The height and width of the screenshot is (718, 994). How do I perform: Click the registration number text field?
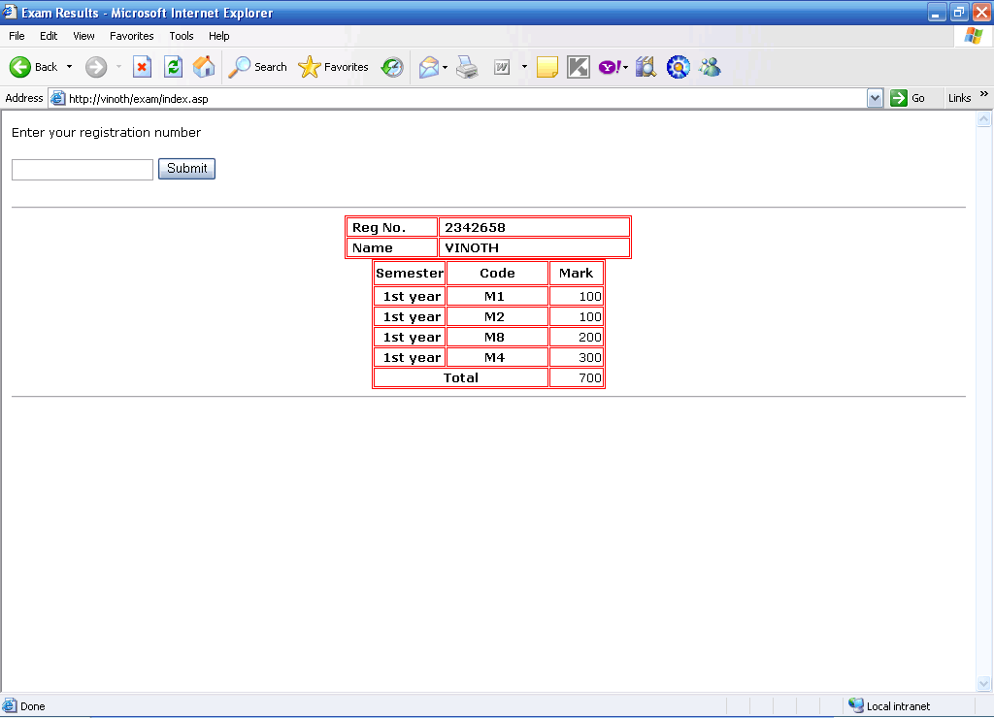click(83, 170)
